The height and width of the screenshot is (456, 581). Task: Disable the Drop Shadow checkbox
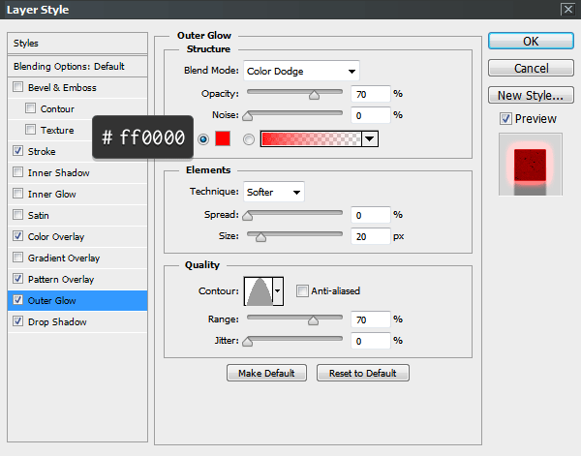pos(18,322)
